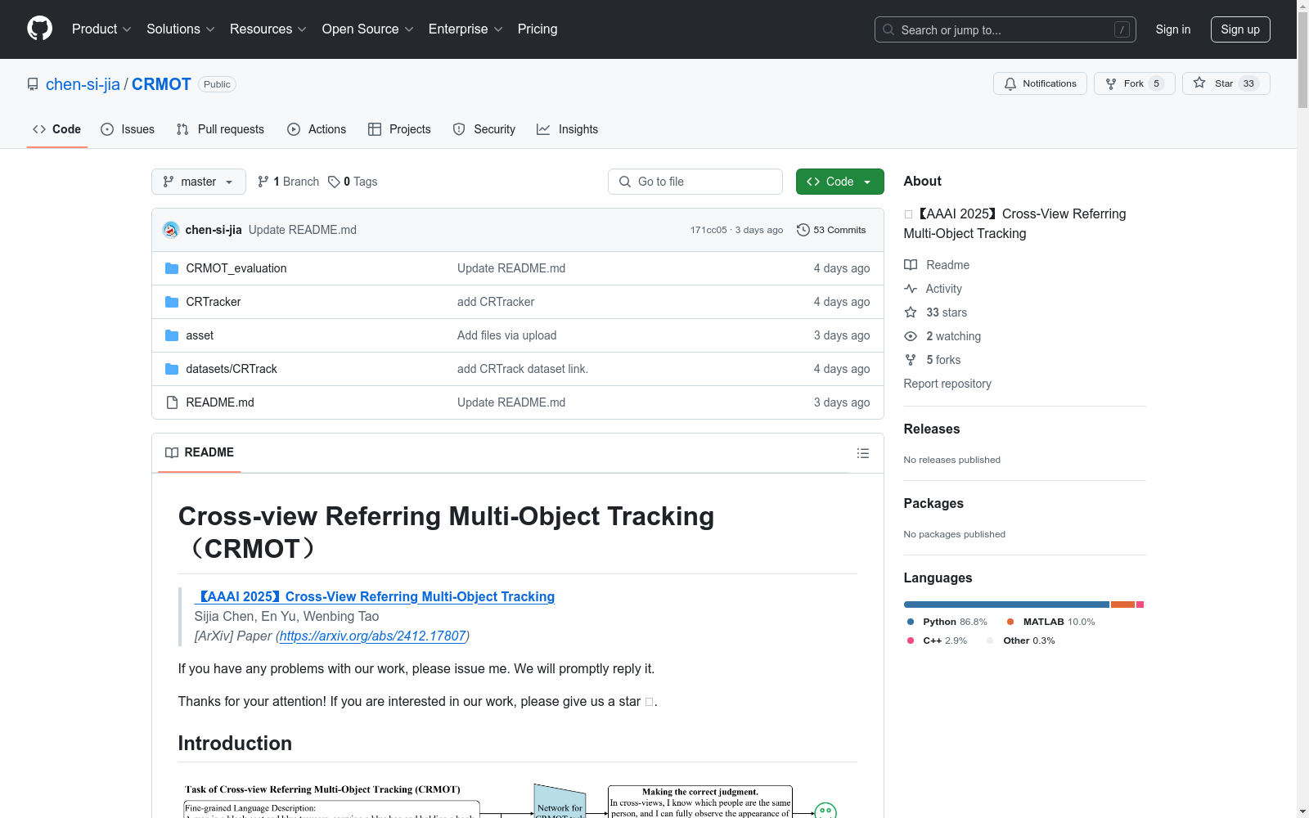Viewport: 1309px width, 818px height.
Task: View the 53 Commits history
Action: (x=831, y=230)
